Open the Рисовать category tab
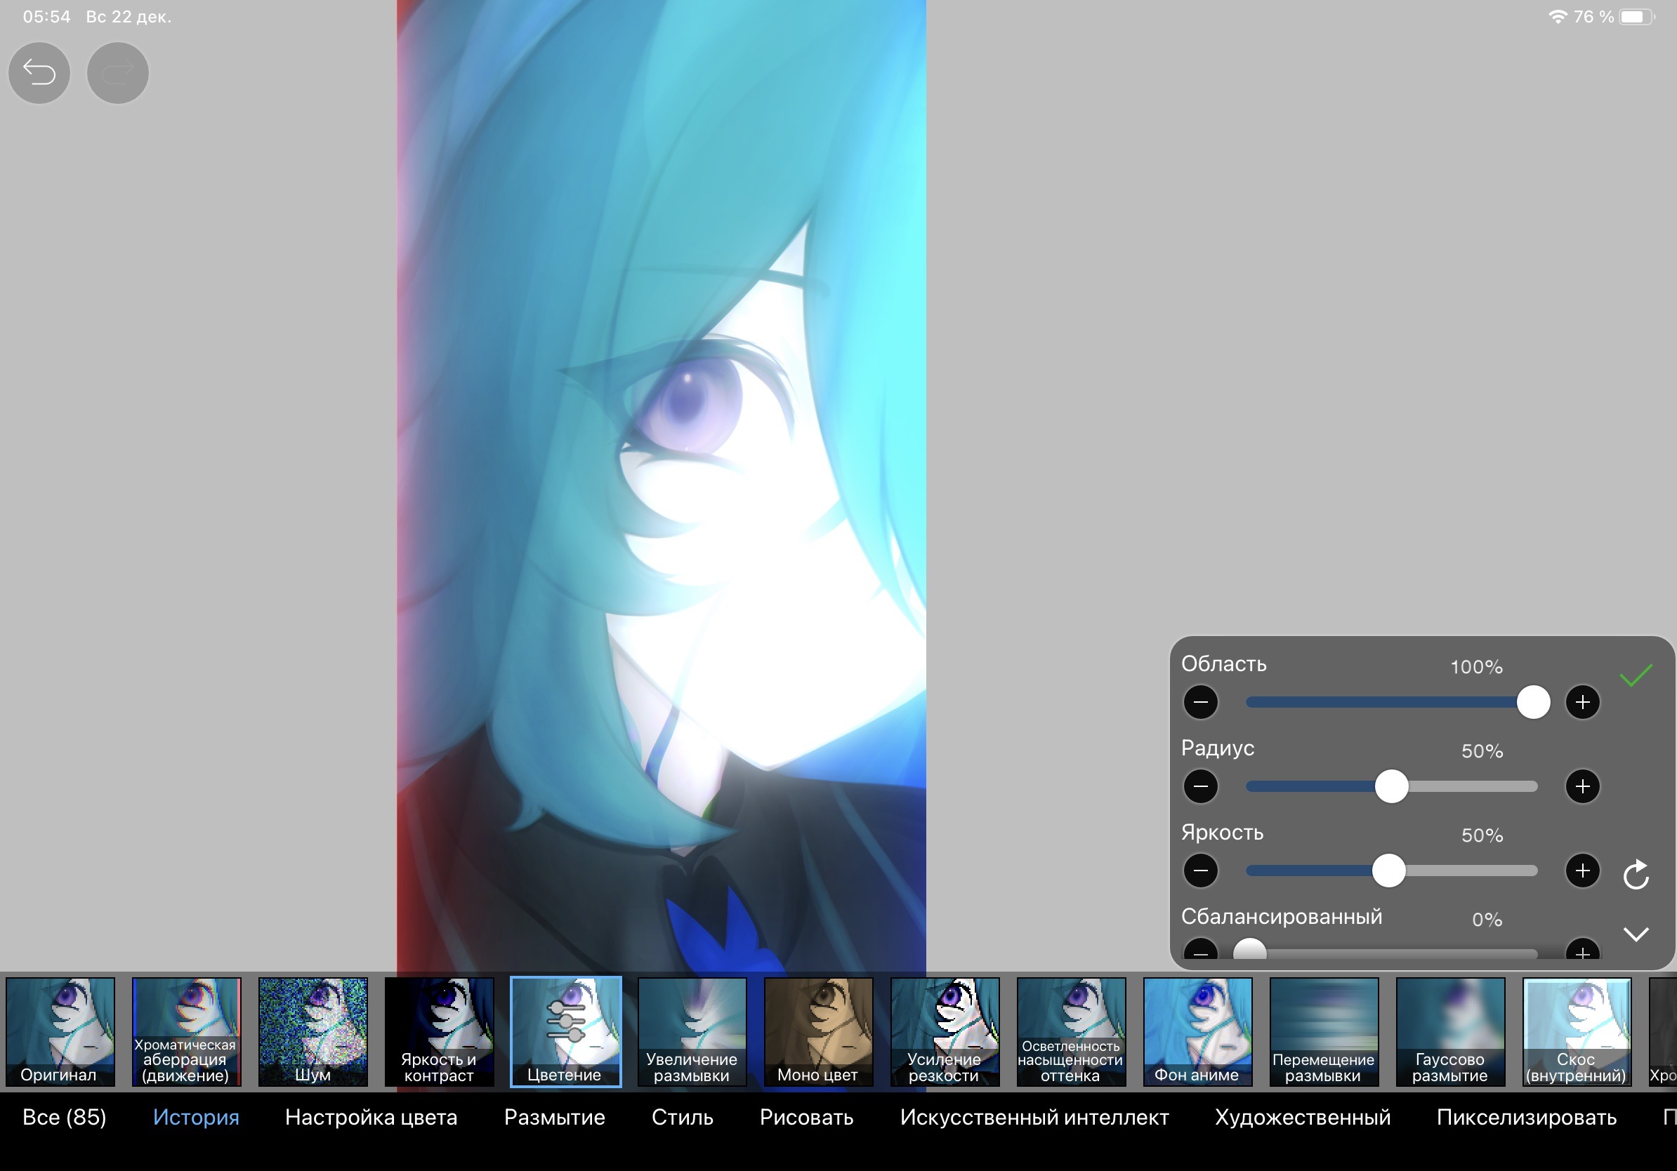 coord(806,1117)
